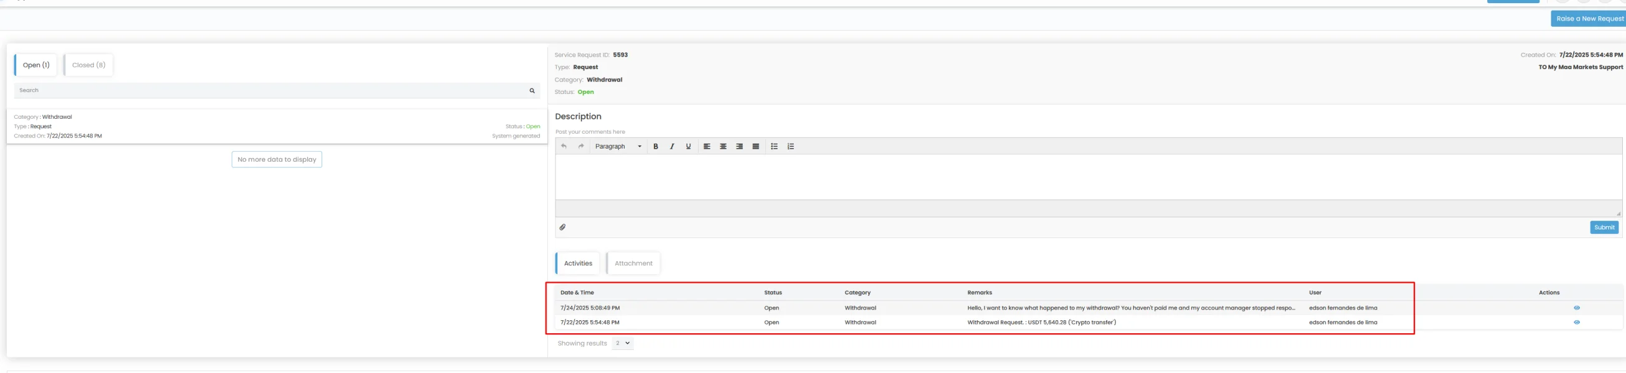
Task: Switch to the Open (1) tab
Action: coord(36,65)
